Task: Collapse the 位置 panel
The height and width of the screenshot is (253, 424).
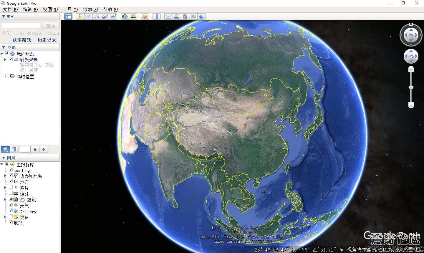Action: coord(4,47)
